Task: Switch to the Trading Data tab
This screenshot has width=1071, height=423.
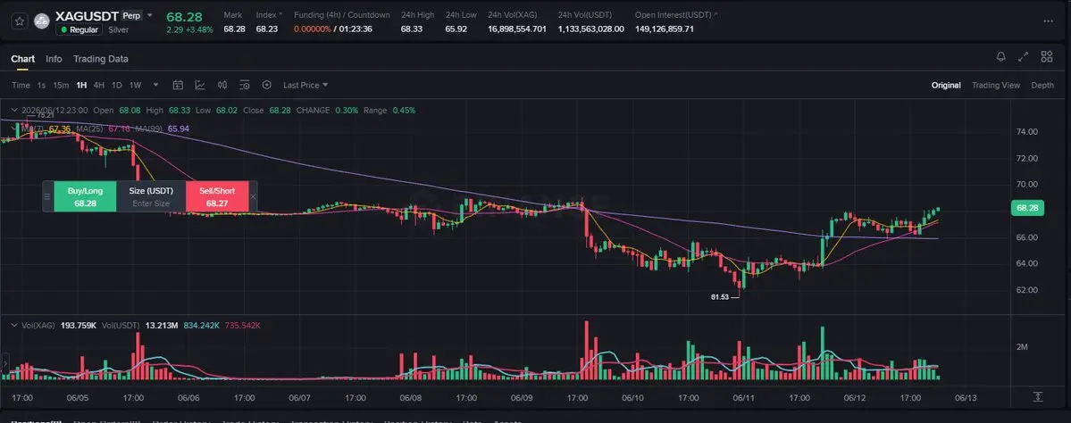Action: (100, 60)
